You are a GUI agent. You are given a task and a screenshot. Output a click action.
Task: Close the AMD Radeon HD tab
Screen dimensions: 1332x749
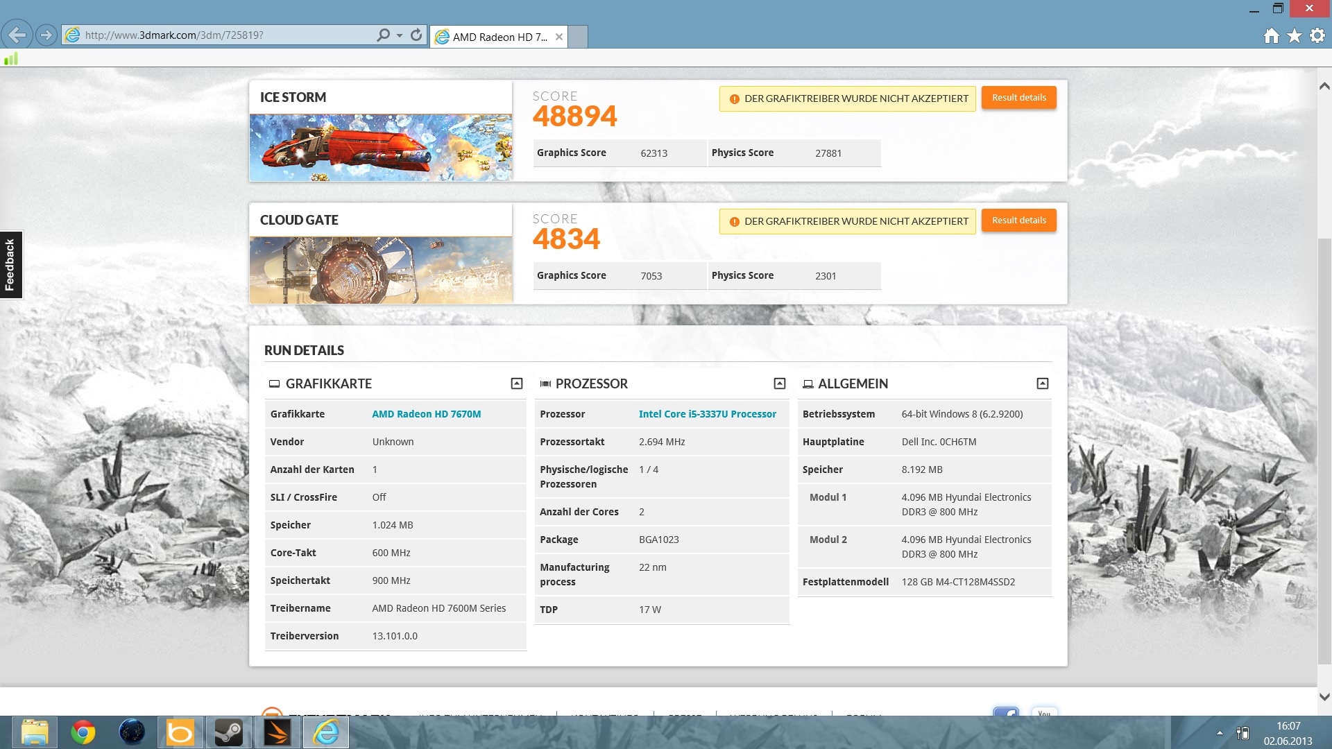[559, 37]
